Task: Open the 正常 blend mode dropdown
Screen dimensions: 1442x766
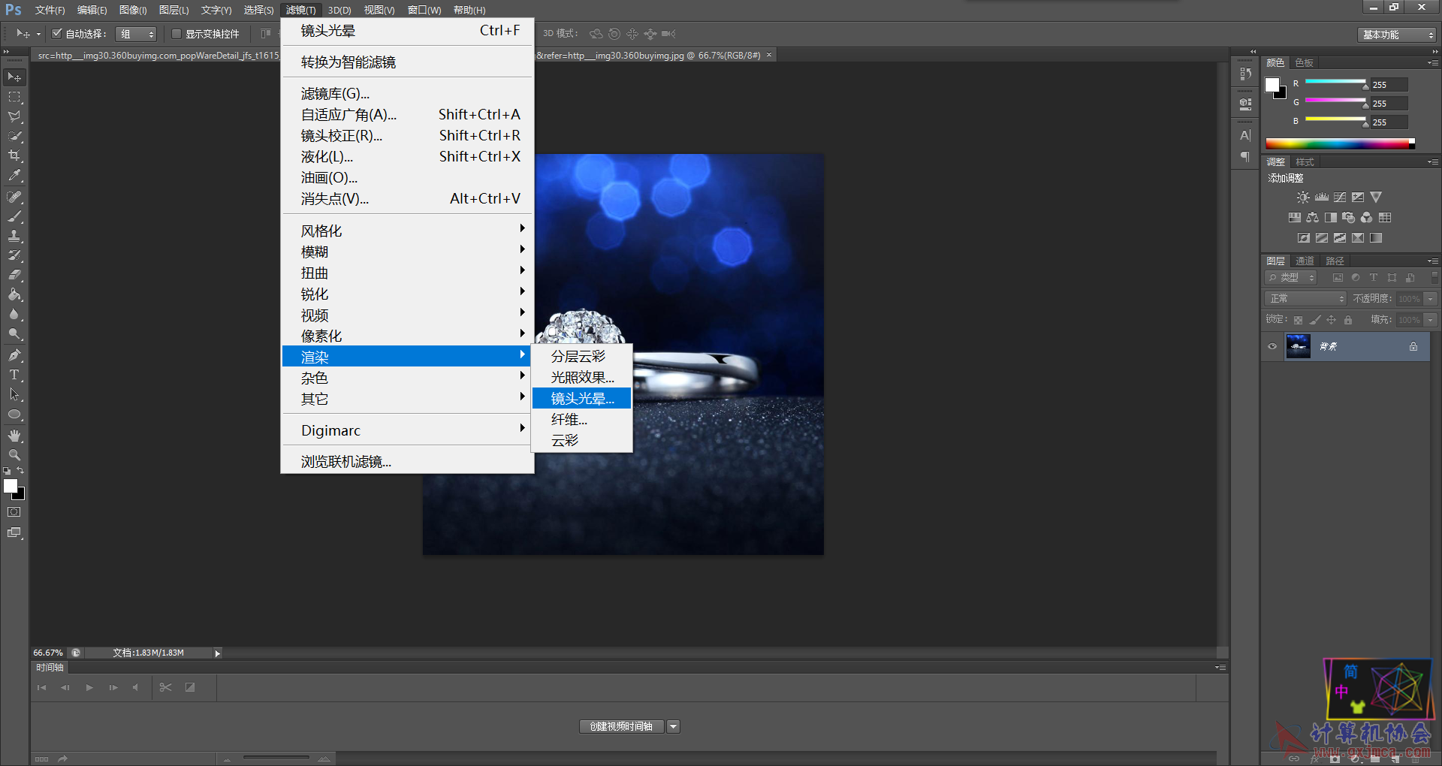Action: tap(1305, 299)
